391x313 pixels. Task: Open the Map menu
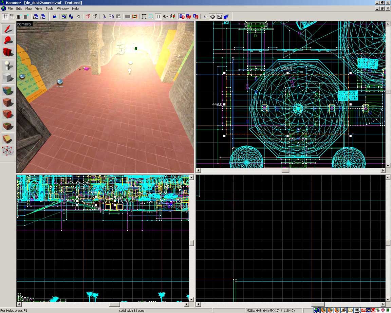(x=29, y=8)
